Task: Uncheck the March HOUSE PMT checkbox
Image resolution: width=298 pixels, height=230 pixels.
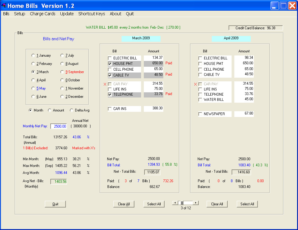Action: click(x=110, y=64)
